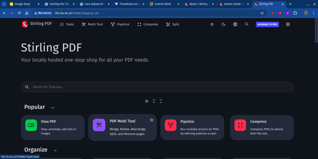Switch to the Control Panel tab

coord(164,4)
